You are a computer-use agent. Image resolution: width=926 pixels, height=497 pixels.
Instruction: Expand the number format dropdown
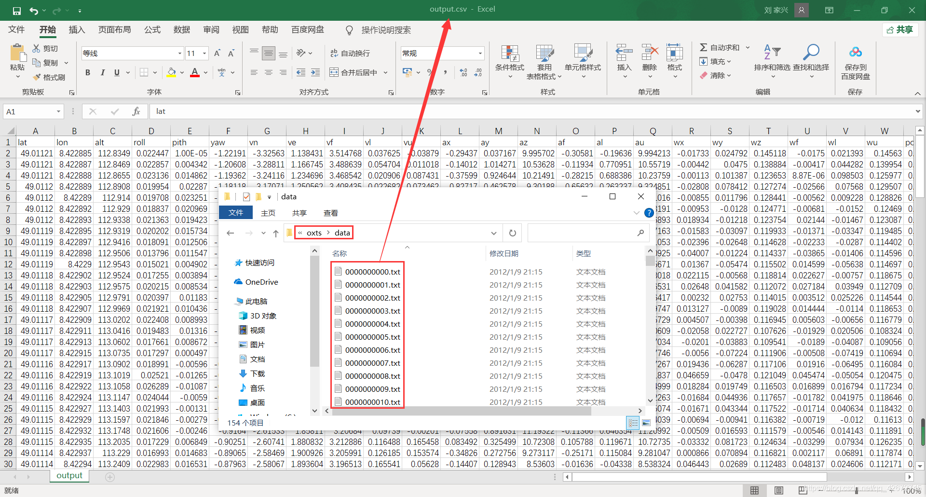coord(480,53)
